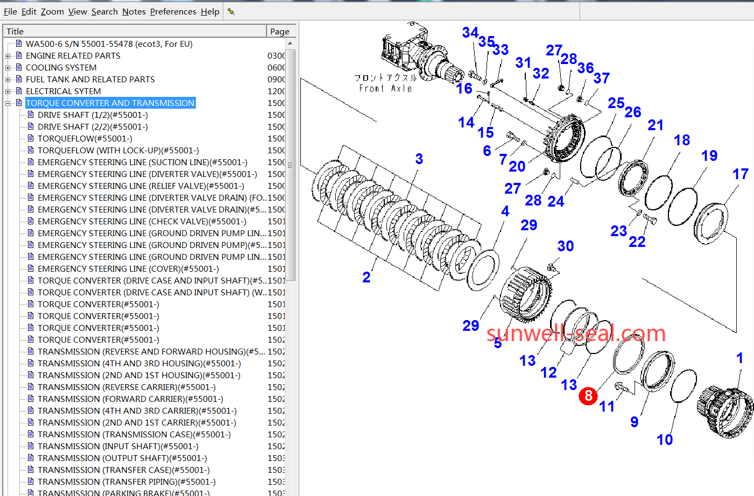
Task: Open the Search menu
Action: tap(104, 11)
